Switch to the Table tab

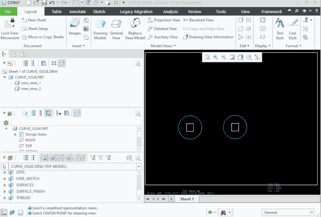pyautogui.click(x=57, y=12)
